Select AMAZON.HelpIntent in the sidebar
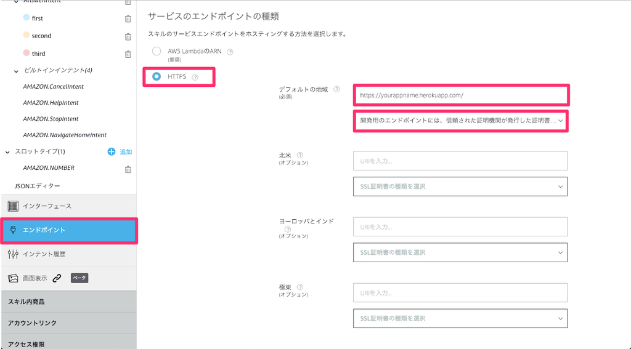 51,103
